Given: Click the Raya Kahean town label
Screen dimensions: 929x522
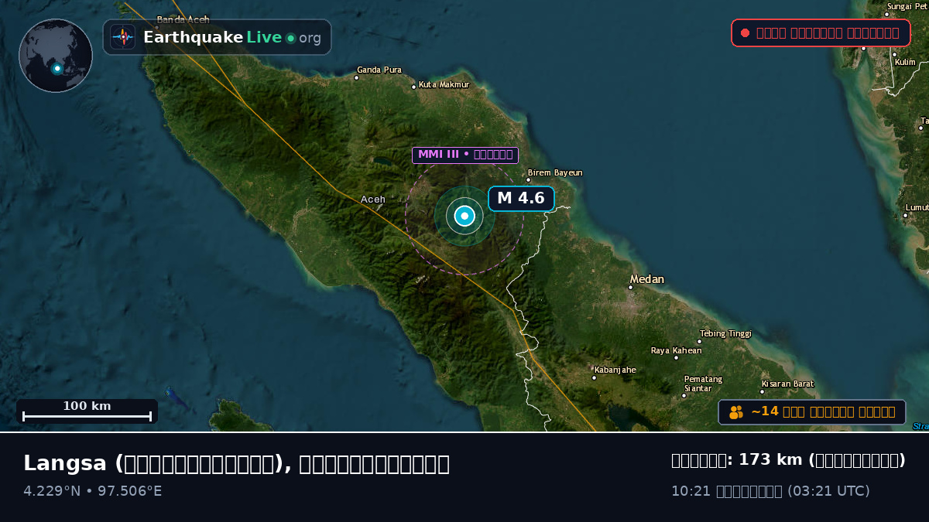Looking at the screenshot, I should pyautogui.click(x=676, y=351).
